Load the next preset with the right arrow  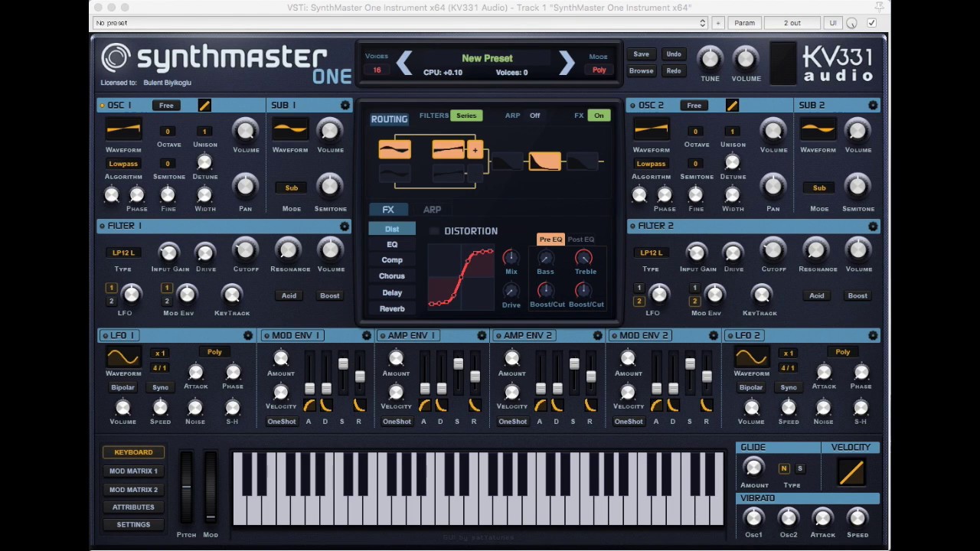point(567,63)
